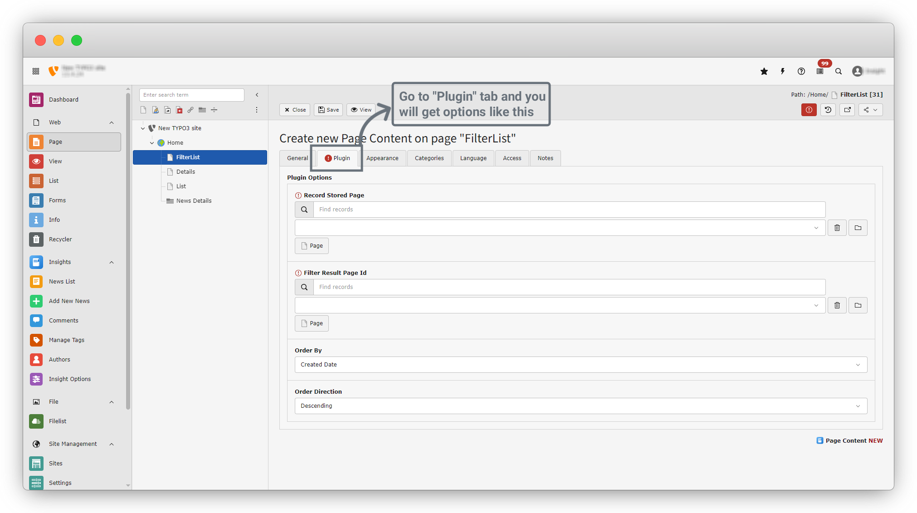
Task: Focus the Record Stored Page find records field
Action: click(569, 210)
